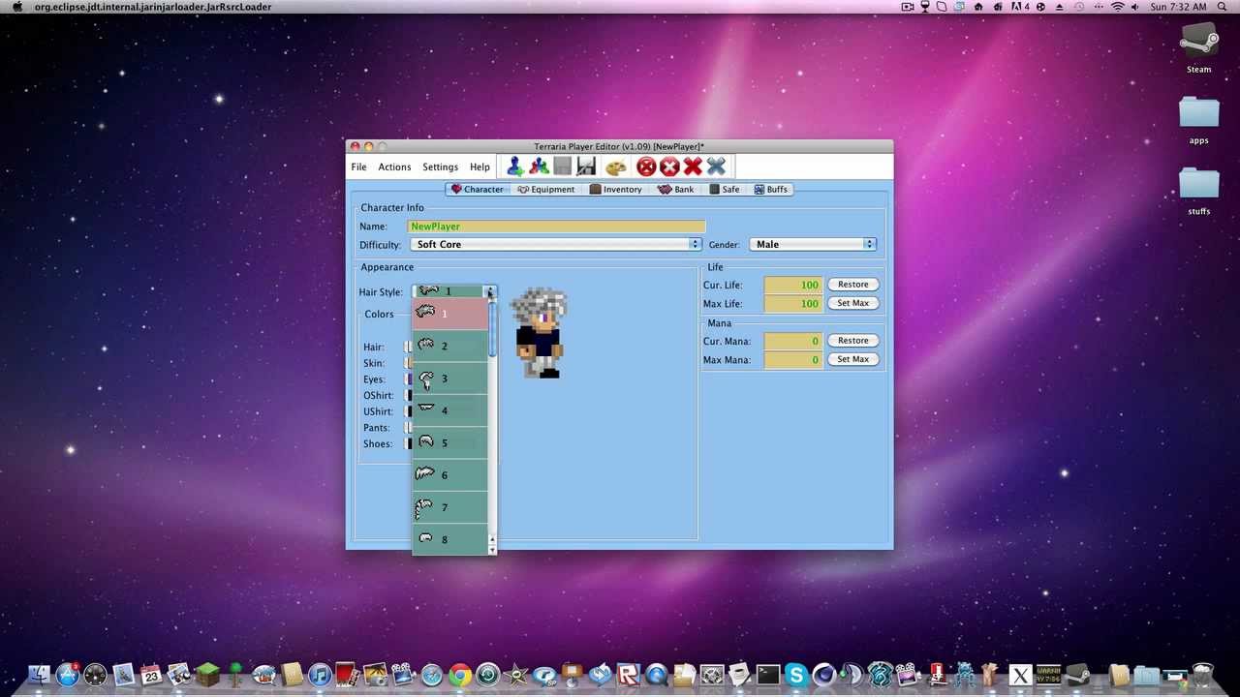The image size is (1240, 697).
Task: Click the Max Life value field
Action: 792,304
